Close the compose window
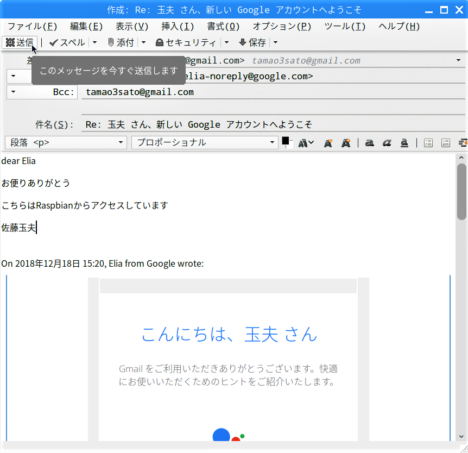This screenshot has height=453, width=468. [459, 10]
